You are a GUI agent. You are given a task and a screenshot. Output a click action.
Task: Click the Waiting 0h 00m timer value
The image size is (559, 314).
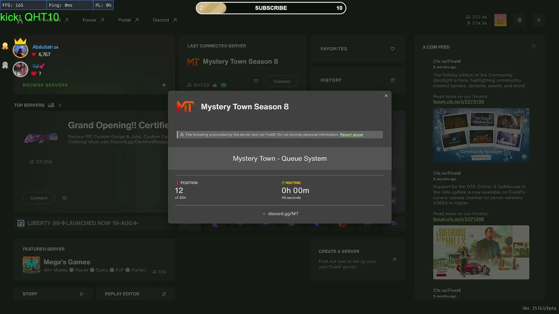[x=296, y=191]
